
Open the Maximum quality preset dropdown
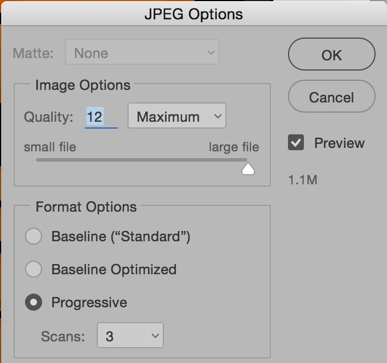point(176,117)
